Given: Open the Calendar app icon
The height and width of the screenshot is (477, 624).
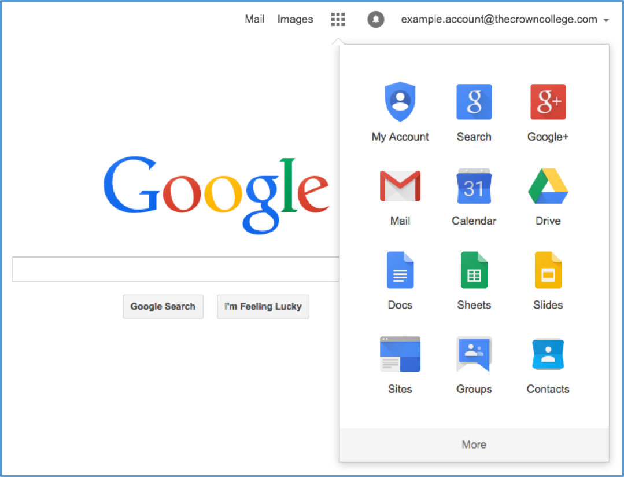Looking at the screenshot, I should click(474, 186).
